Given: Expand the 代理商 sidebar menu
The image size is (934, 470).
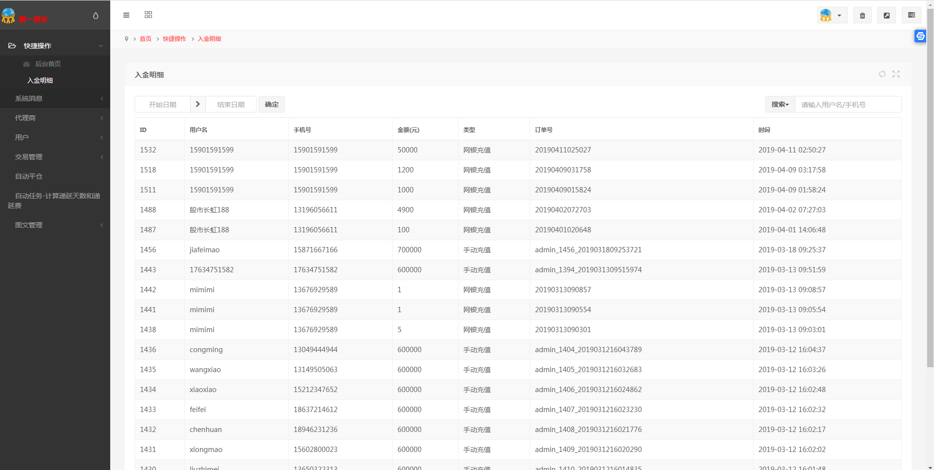Looking at the screenshot, I should pos(55,118).
